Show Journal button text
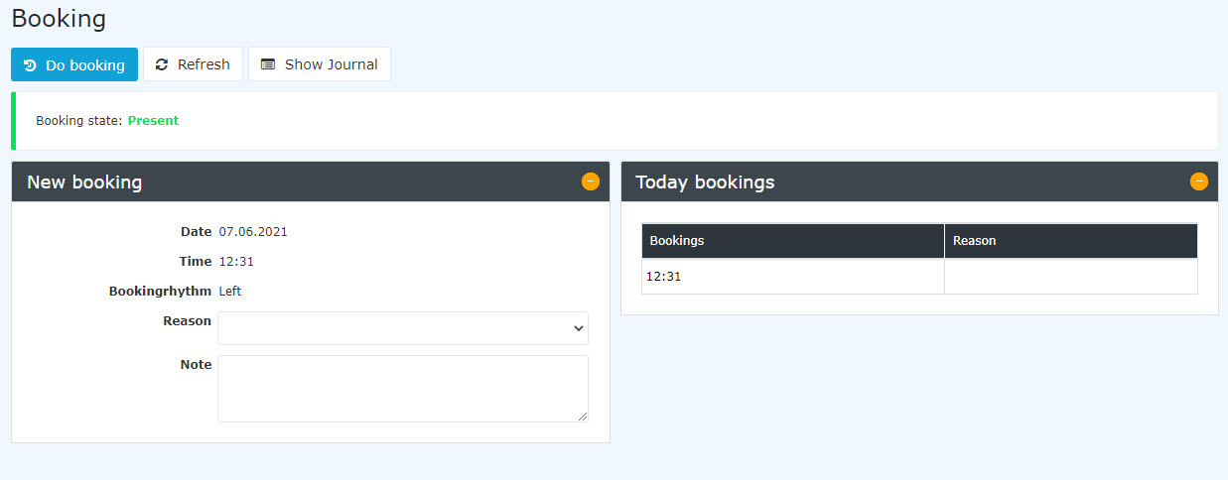 (332, 64)
